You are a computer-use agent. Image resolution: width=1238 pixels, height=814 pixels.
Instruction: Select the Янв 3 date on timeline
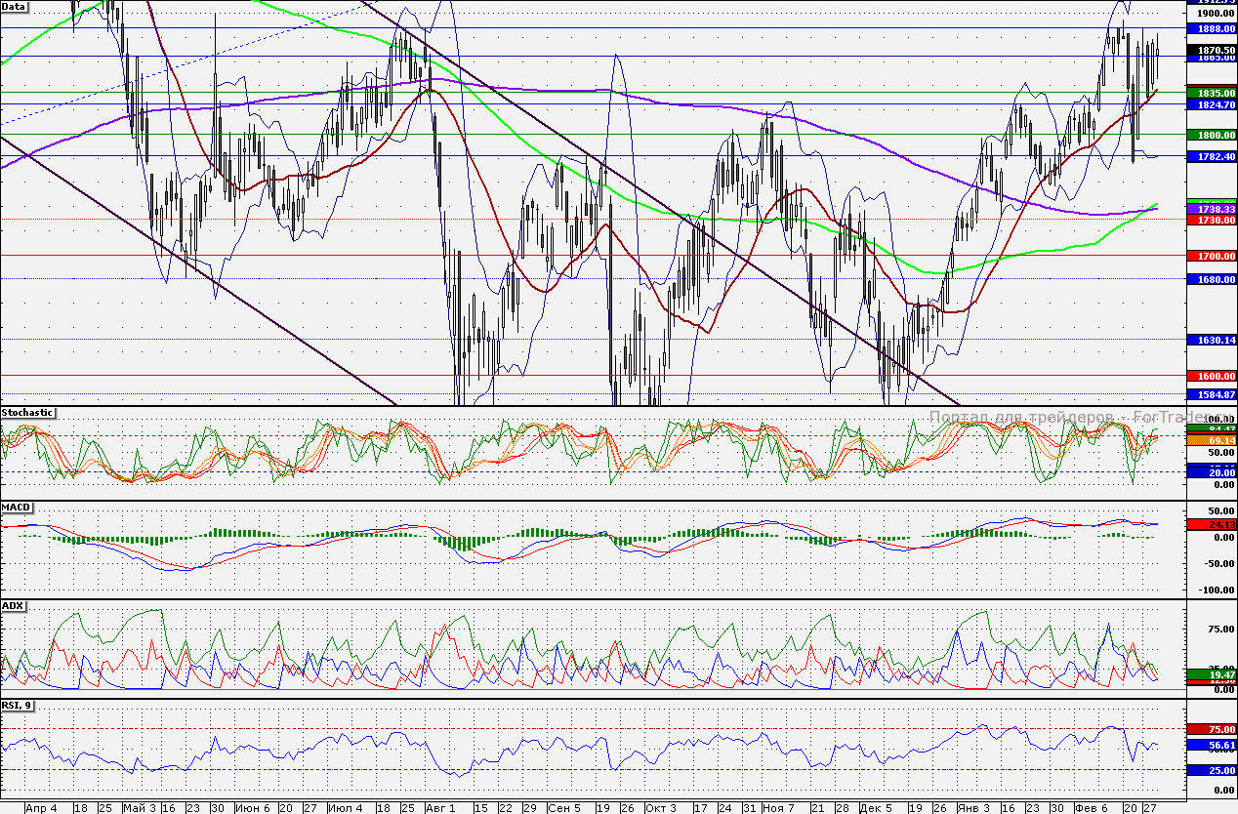click(x=971, y=808)
